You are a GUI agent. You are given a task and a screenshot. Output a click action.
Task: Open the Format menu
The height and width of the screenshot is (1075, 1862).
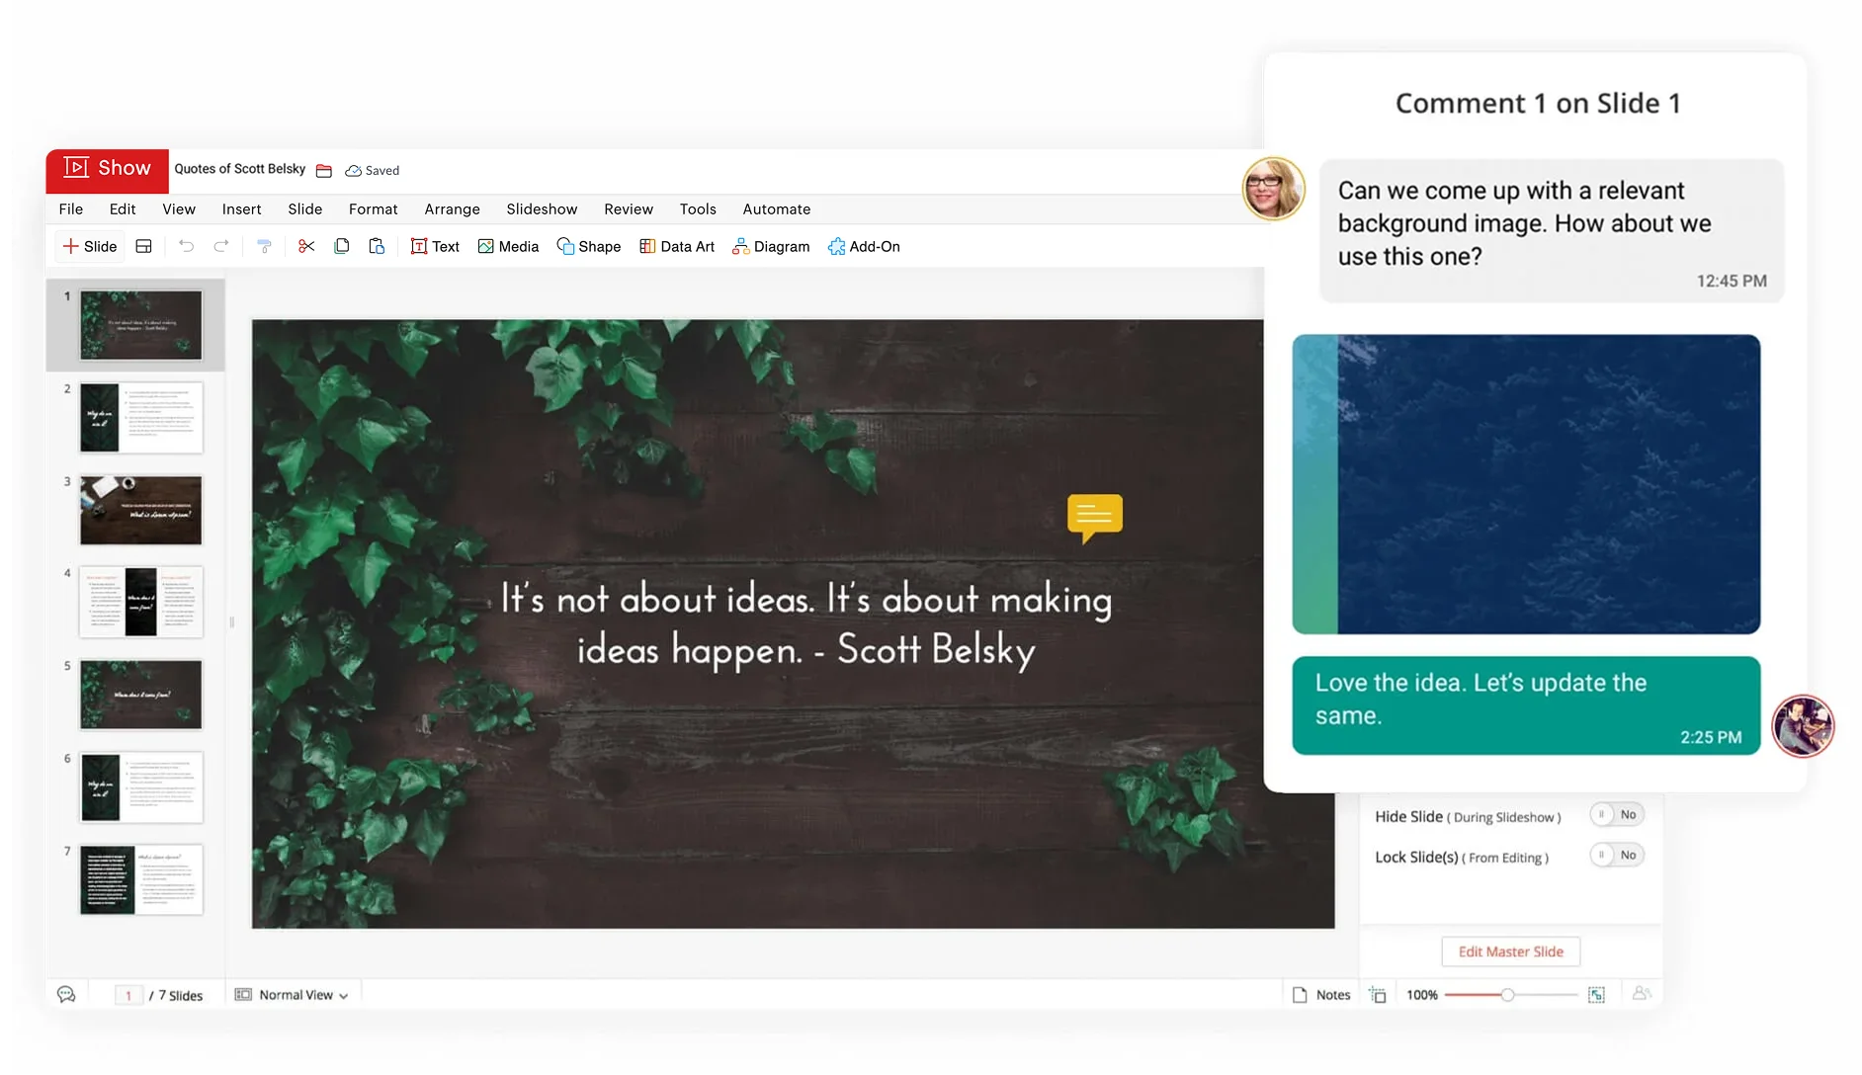coord(373,208)
